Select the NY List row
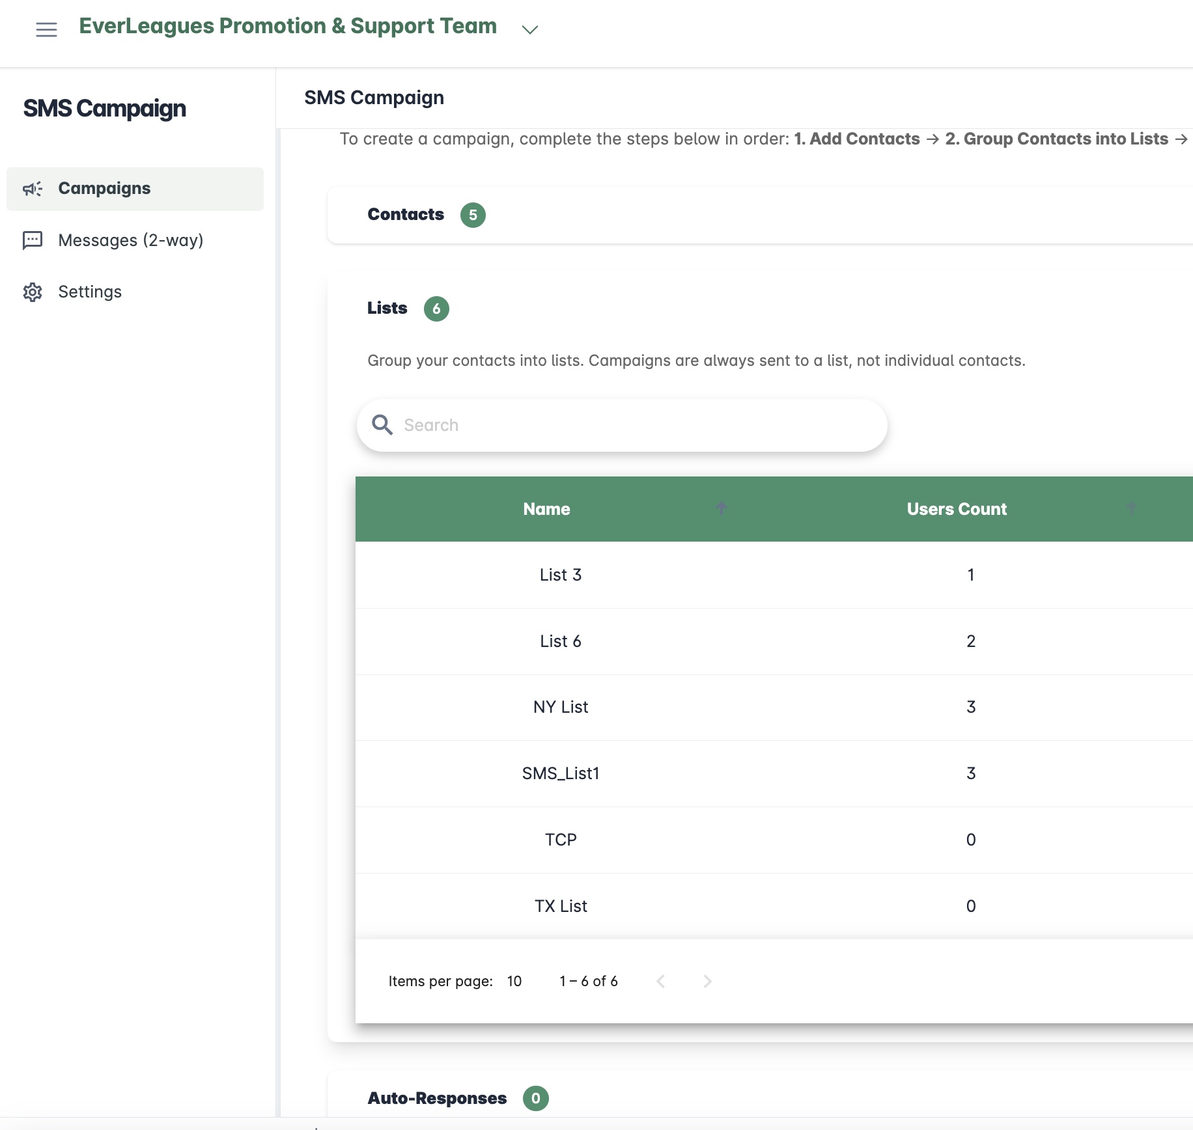Screen dimensions: 1193x1130 pyautogui.click(x=561, y=707)
